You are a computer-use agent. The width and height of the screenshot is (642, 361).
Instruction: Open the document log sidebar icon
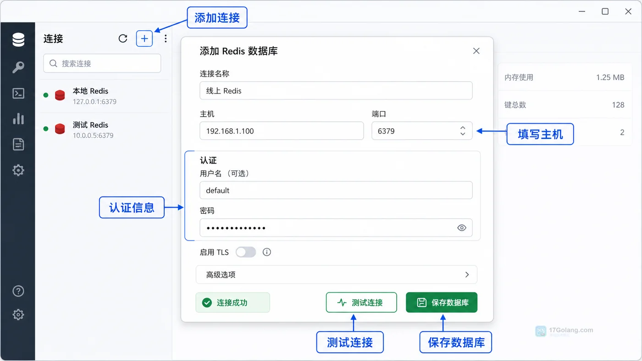pos(18,144)
